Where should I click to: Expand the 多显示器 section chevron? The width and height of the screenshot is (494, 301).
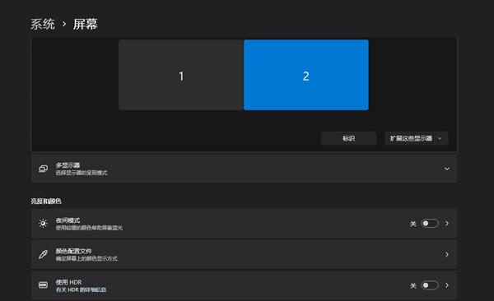[x=447, y=169]
